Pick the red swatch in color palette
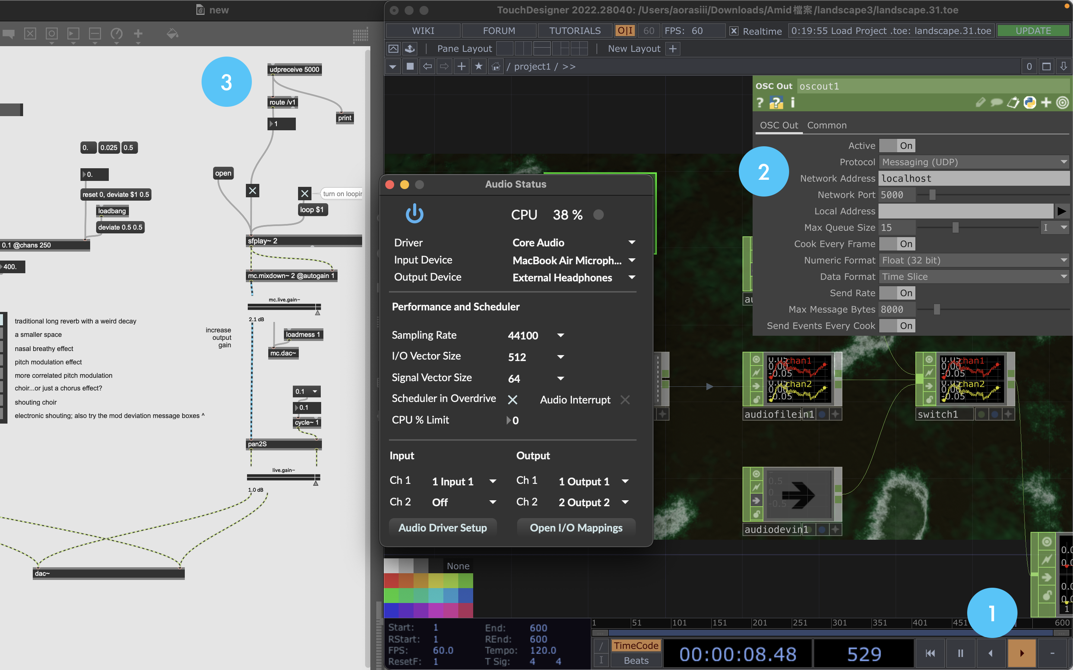The width and height of the screenshot is (1073, 670). (x=391, y=581)
